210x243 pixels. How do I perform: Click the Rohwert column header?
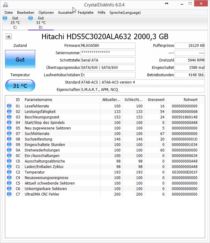[183, 100]
